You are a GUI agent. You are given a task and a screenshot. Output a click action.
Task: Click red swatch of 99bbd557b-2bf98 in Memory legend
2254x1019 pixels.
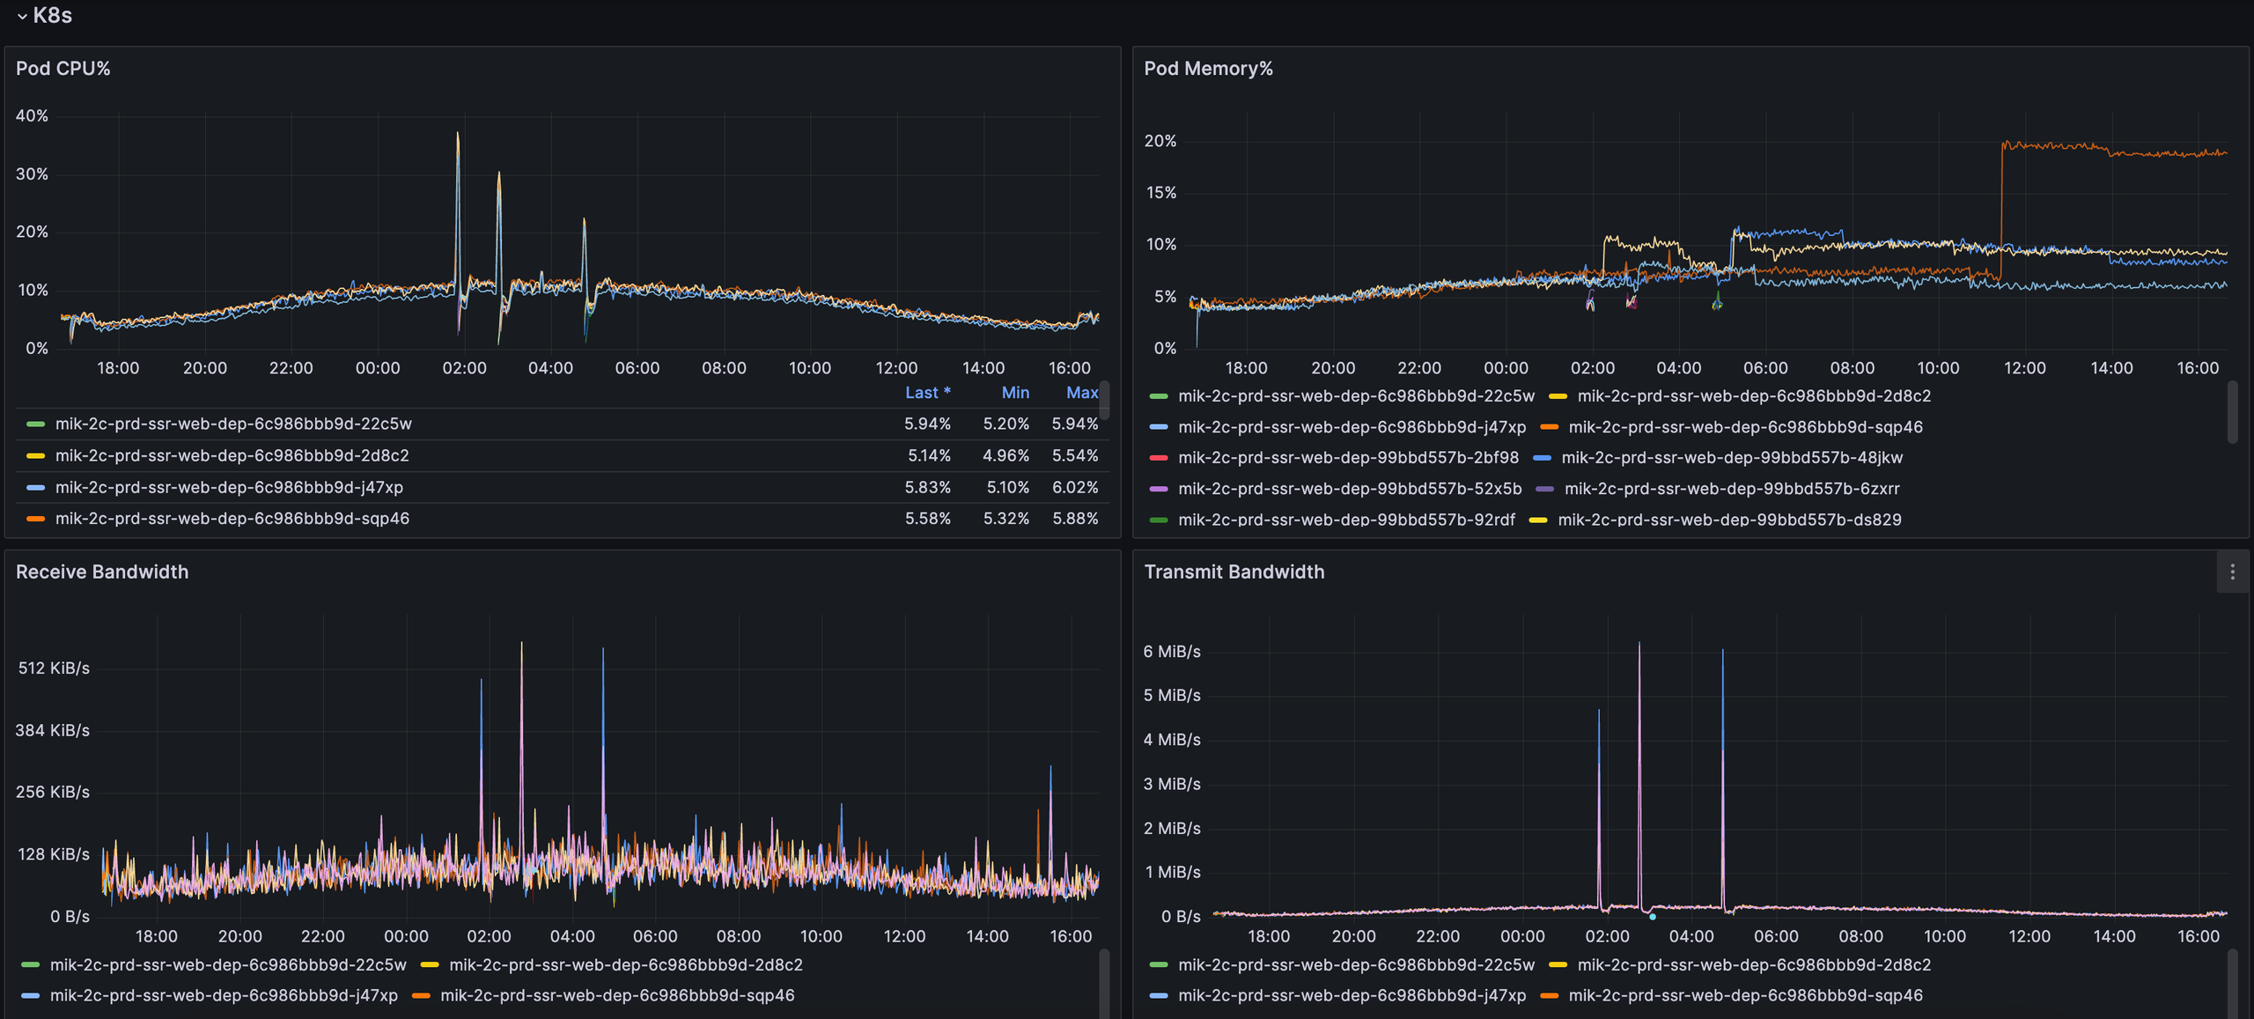1159,458
